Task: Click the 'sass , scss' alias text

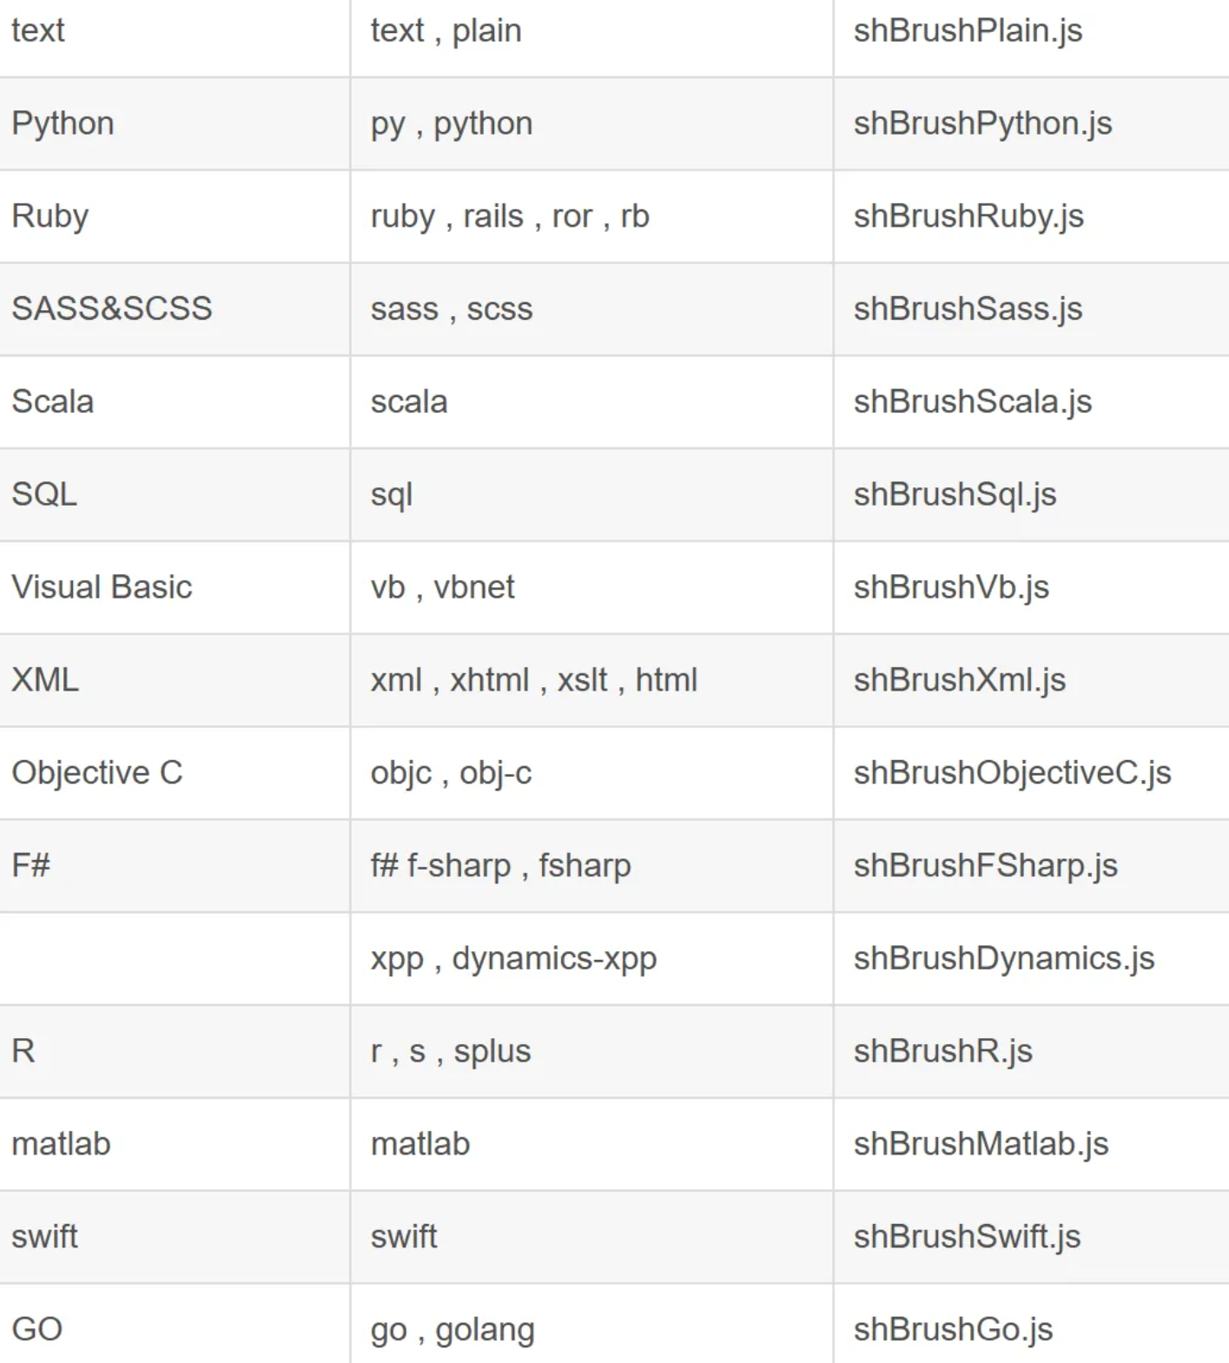Action: click(x=452, y=309)
